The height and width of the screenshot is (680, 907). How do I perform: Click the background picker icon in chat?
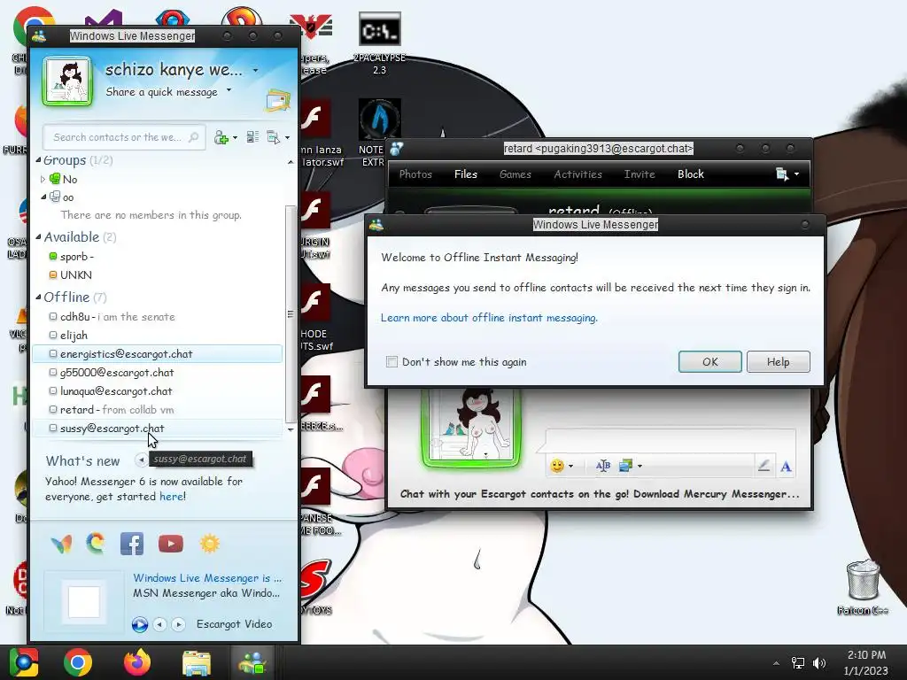(x=625, y=466)
